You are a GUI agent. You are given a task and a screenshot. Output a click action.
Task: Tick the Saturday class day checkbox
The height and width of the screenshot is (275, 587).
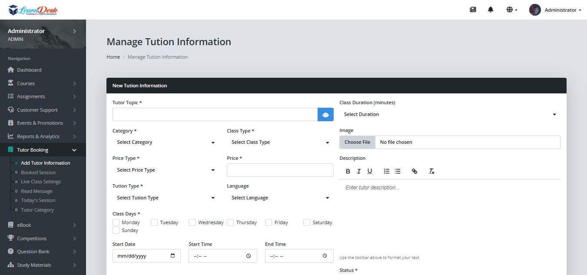pos(307,222)
